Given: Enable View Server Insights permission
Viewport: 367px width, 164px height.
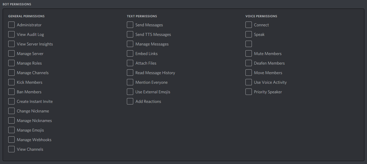Looking at the screenshot, I should pos(11,44).
